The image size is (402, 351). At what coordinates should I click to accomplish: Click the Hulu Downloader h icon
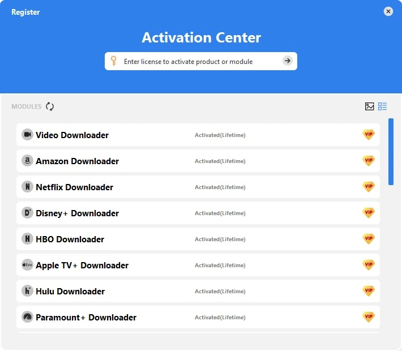27,291
